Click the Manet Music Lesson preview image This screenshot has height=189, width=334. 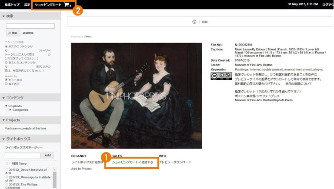point(137,96)
